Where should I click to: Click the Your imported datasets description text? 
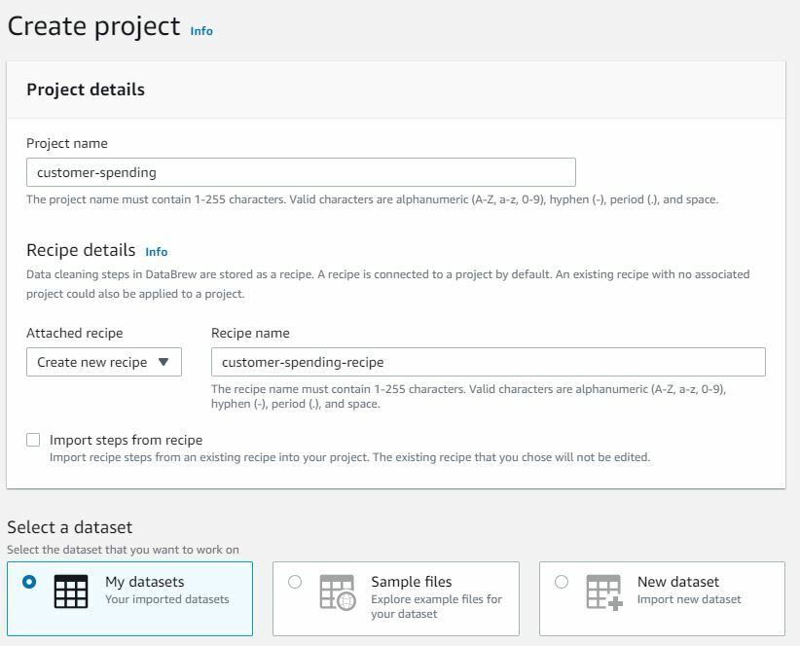(167, 599)
